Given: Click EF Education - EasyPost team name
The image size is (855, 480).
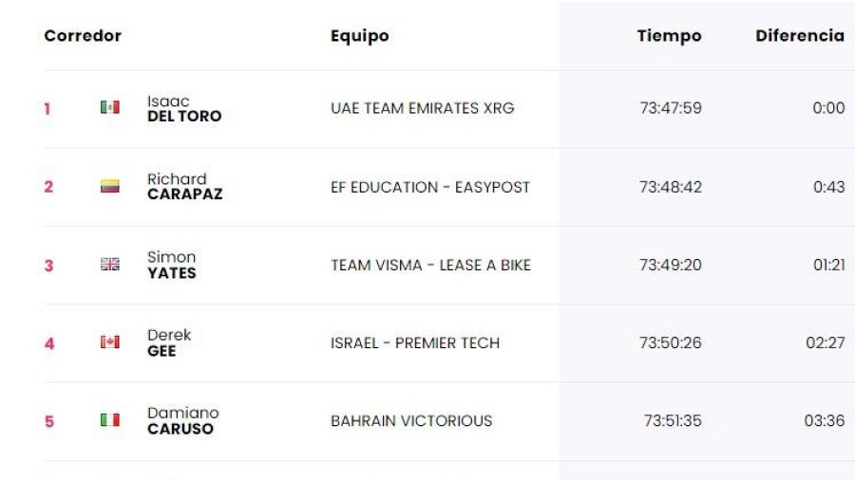Looking at the screenshot, I should click(x=429, y=187).
